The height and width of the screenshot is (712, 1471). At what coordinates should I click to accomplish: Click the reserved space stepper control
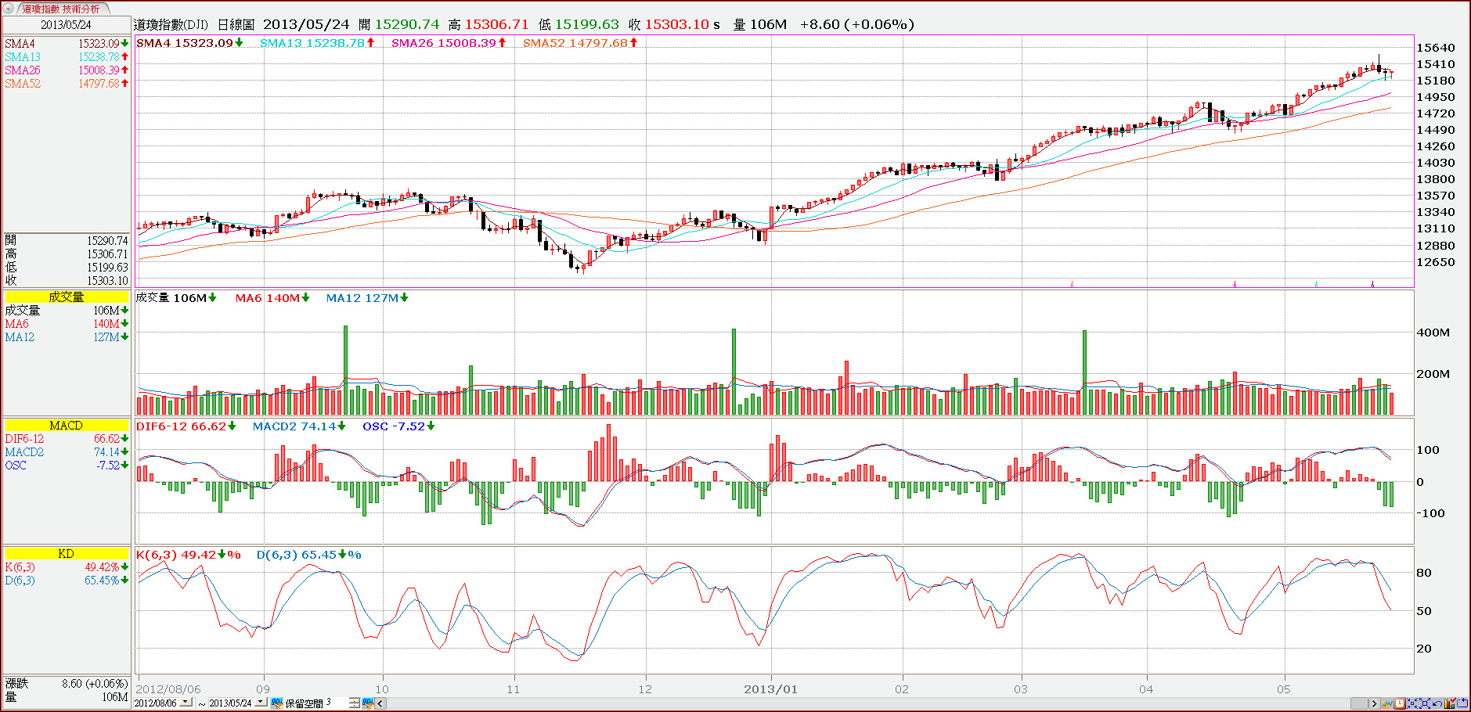point(355,703)
